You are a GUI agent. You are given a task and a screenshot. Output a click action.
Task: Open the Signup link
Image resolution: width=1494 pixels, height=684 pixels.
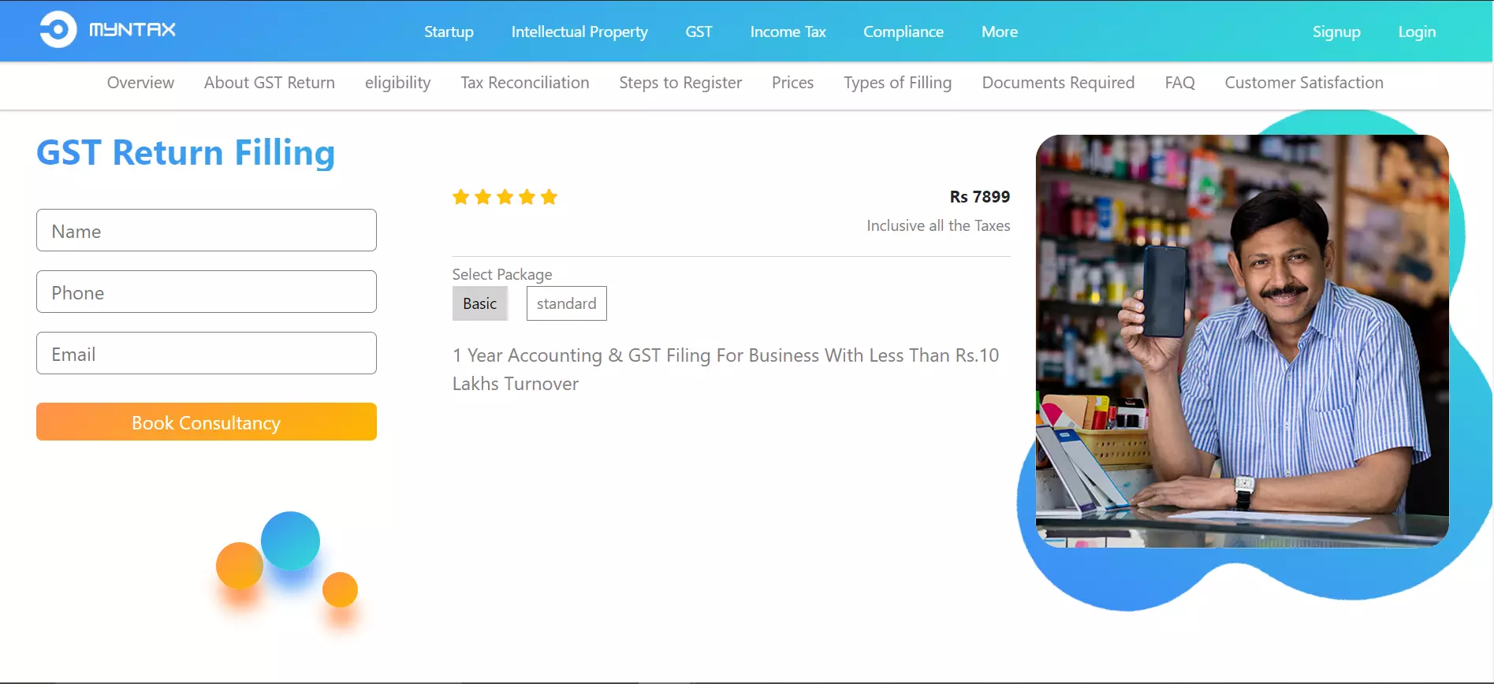(1336, 32)
